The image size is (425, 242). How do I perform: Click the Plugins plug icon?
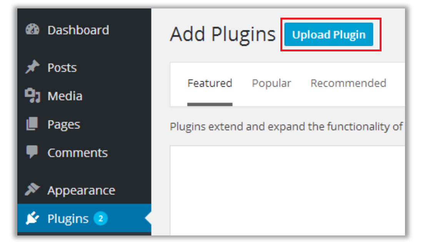(x=32, y=219)
